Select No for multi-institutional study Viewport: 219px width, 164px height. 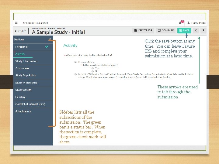click(x=92, y=71)
